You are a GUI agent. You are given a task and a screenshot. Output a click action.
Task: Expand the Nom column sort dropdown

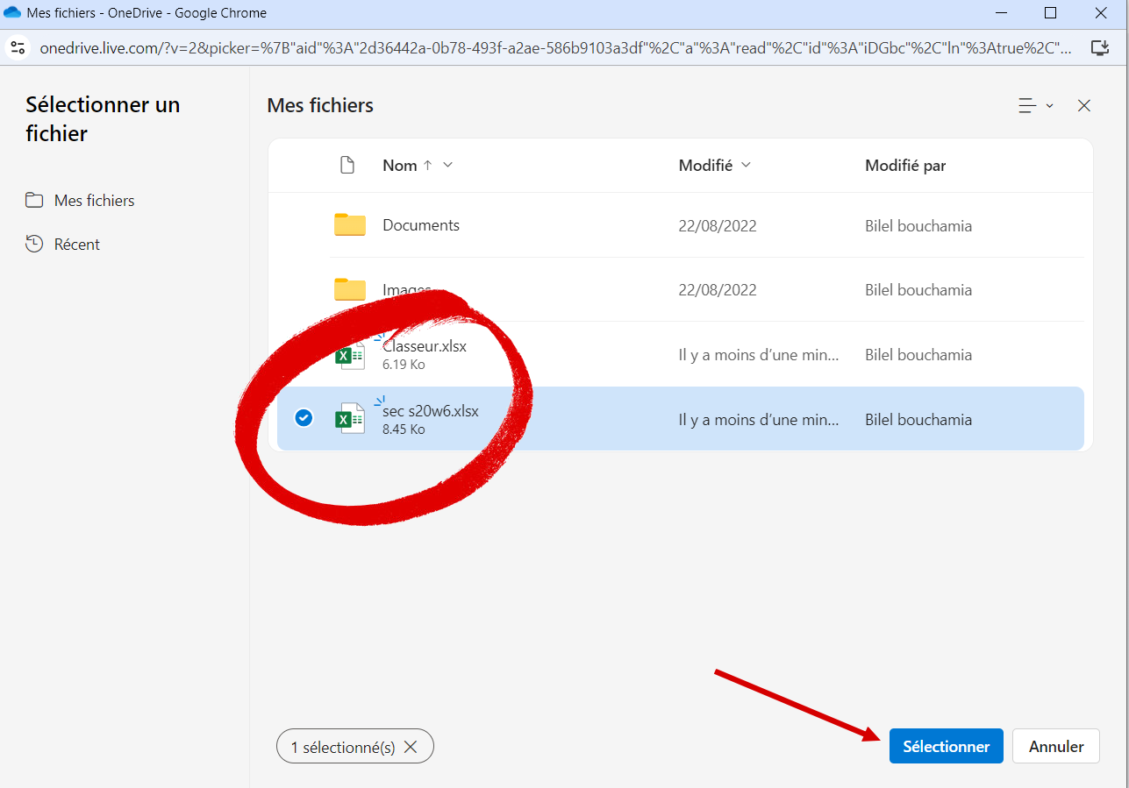447,165
